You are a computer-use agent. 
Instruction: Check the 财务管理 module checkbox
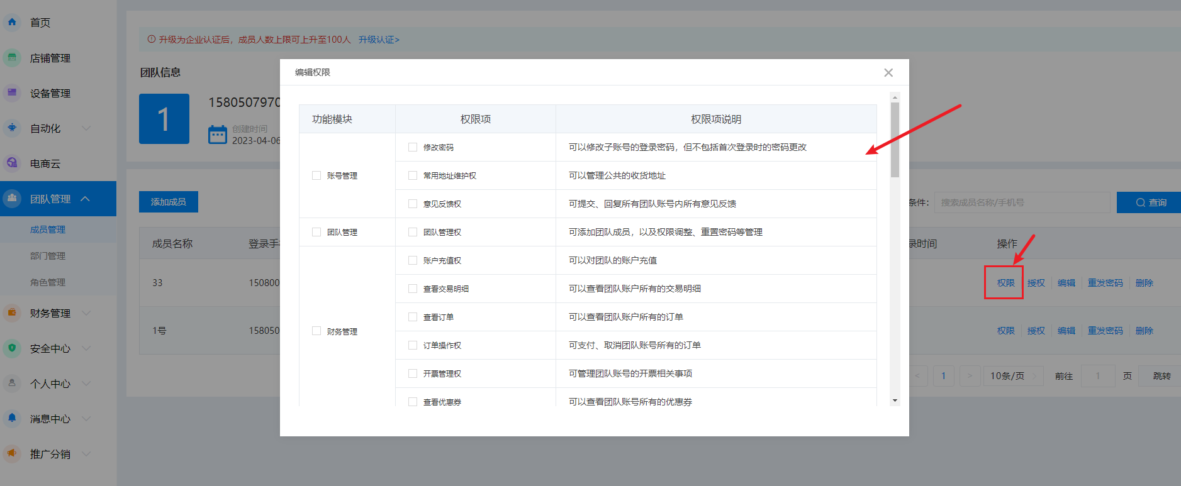point(316,331)
